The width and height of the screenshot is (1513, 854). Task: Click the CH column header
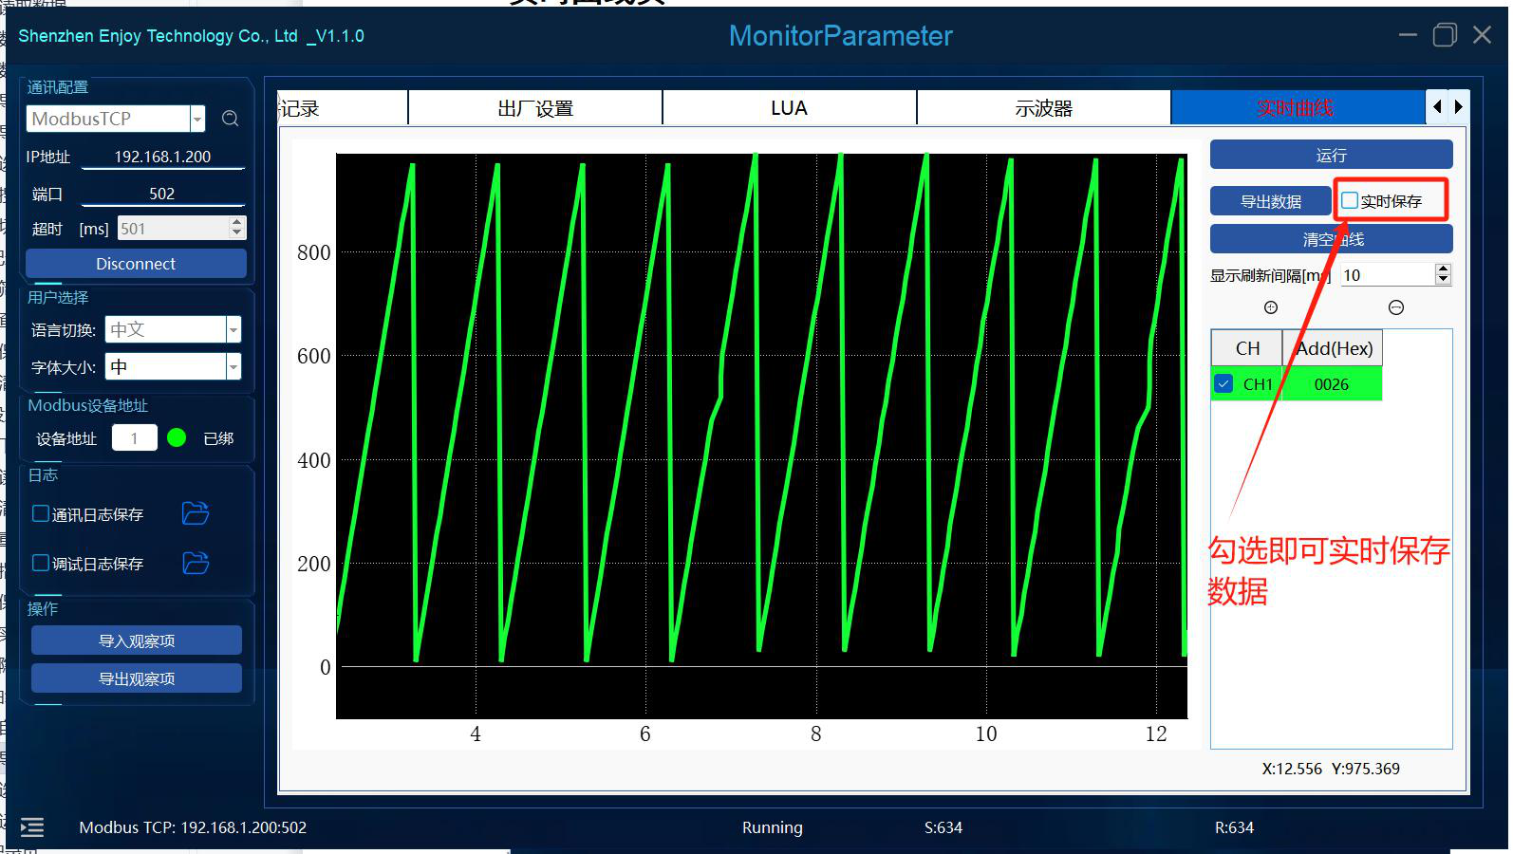point(1247,348)
